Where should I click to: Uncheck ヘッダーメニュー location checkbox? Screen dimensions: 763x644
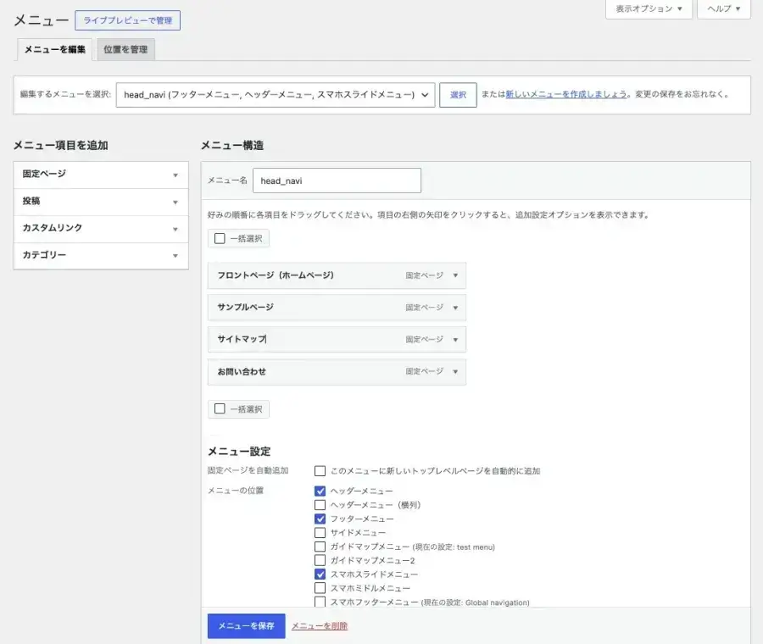click(320, 491)
